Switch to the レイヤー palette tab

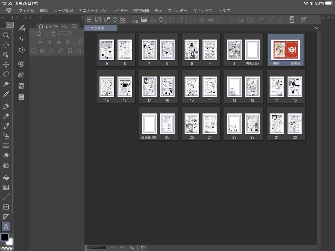pos(49,26)
